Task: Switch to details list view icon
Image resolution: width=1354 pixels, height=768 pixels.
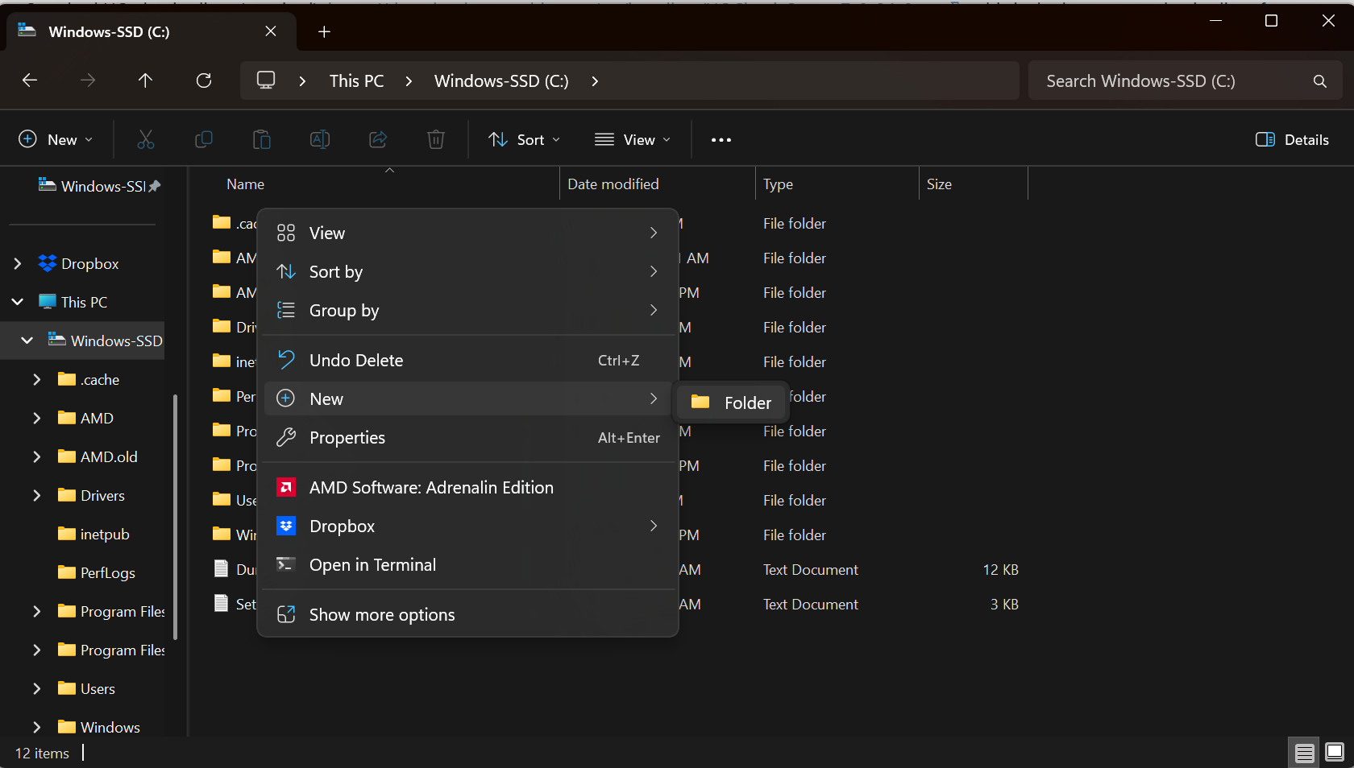Action: (1304, 752)
